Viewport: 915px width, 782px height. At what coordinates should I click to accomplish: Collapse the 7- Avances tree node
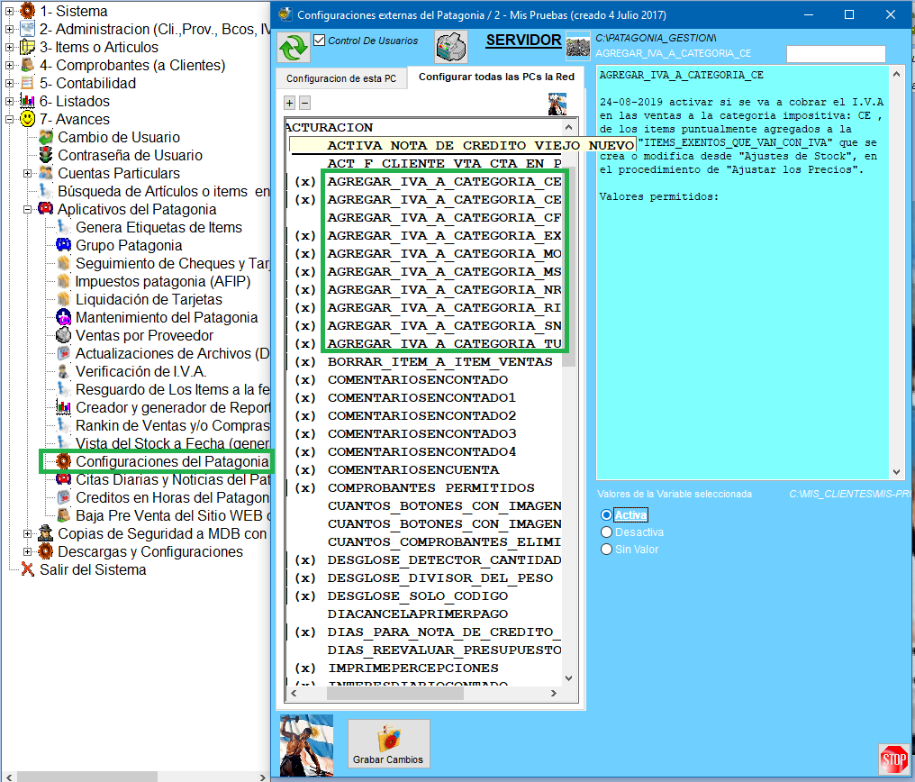9,120
